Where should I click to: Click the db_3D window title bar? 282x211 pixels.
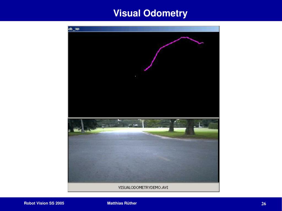(x=143, y=29)
